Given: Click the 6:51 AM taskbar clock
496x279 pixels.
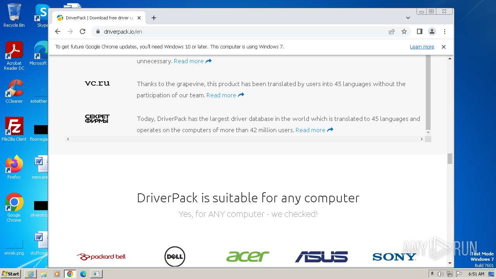Looking at the screenshot, I should [x=476, y=274].
